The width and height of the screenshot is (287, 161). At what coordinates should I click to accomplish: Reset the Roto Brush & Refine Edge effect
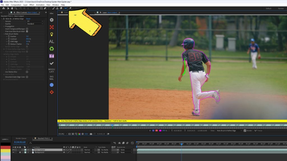tap(28, 19)
